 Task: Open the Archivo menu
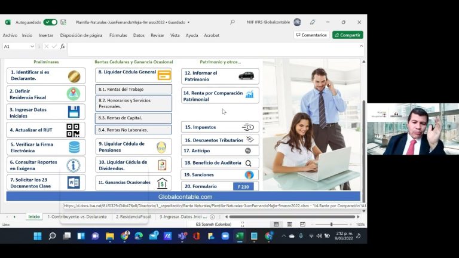click(x=10, y=35)
